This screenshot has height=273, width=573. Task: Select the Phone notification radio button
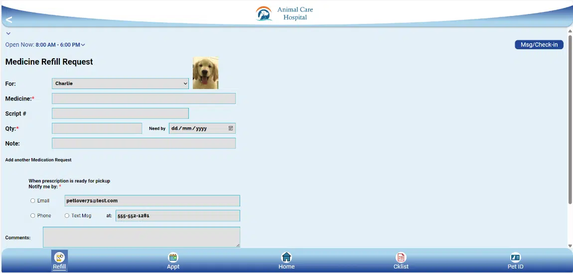(x=33, y=216)
